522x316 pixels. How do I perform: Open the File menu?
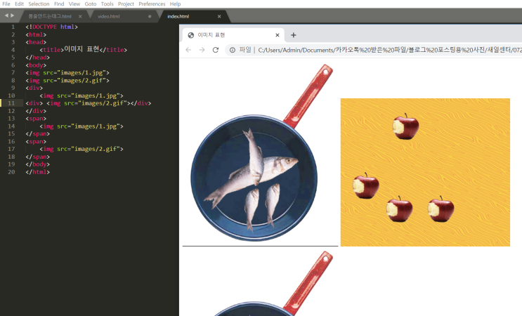coord(6,4)
